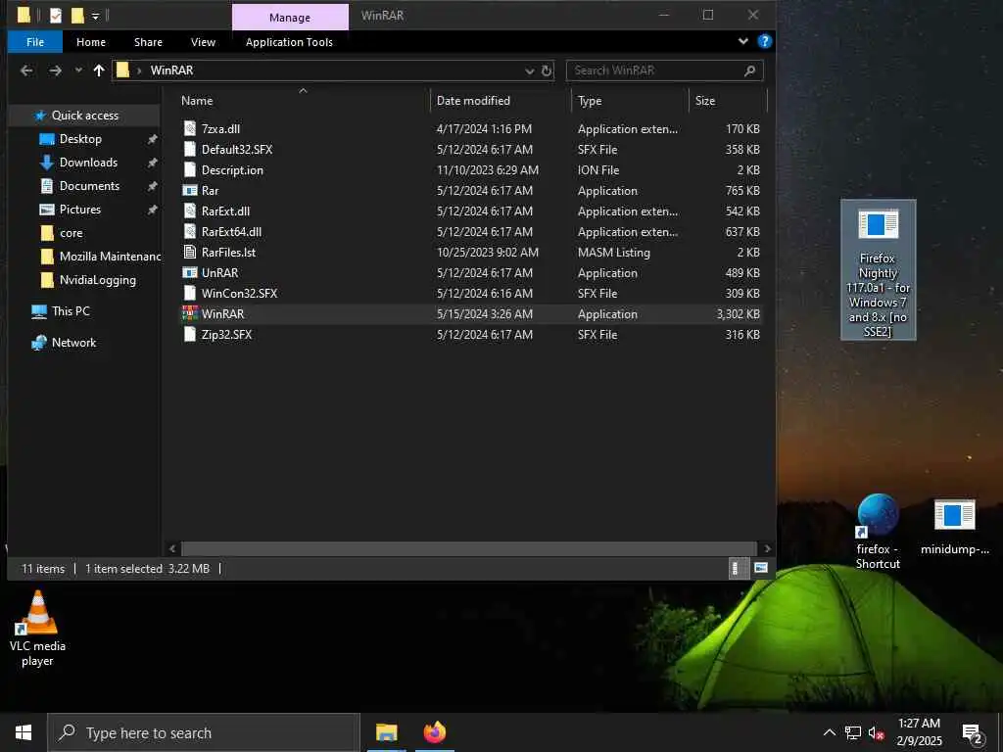Viewport: 1003px width, 752px height.
Task: Click the RarFiles.lst file icon
Action: pos(190,252)
